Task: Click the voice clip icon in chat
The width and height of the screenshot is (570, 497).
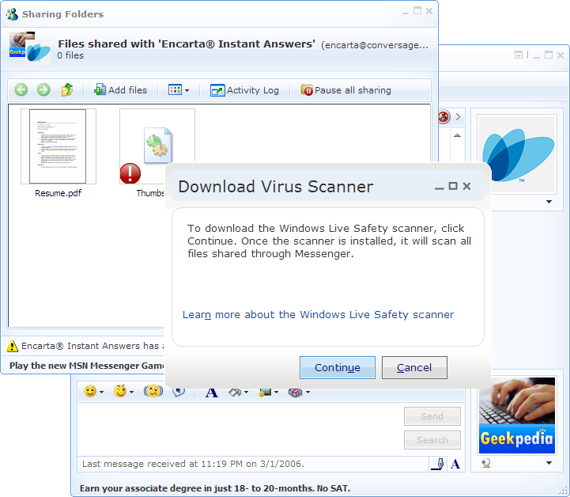Action: [x=179, y=393]
